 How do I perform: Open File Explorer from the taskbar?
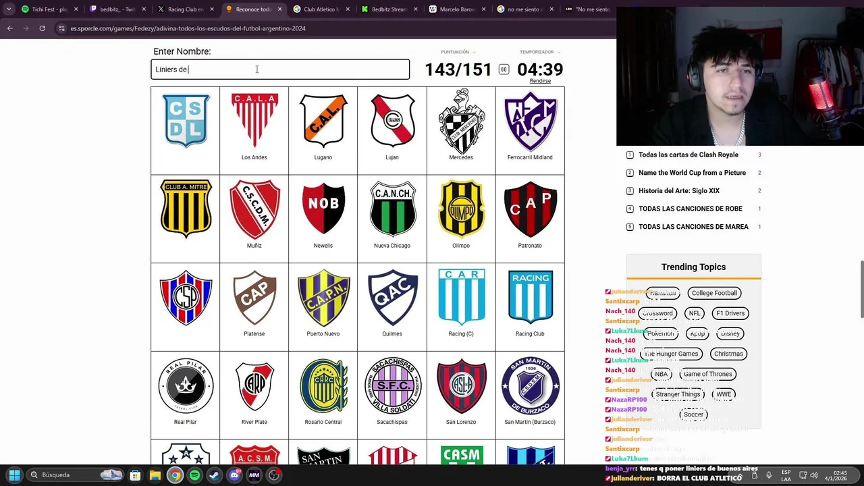click(x=155, y=475)
